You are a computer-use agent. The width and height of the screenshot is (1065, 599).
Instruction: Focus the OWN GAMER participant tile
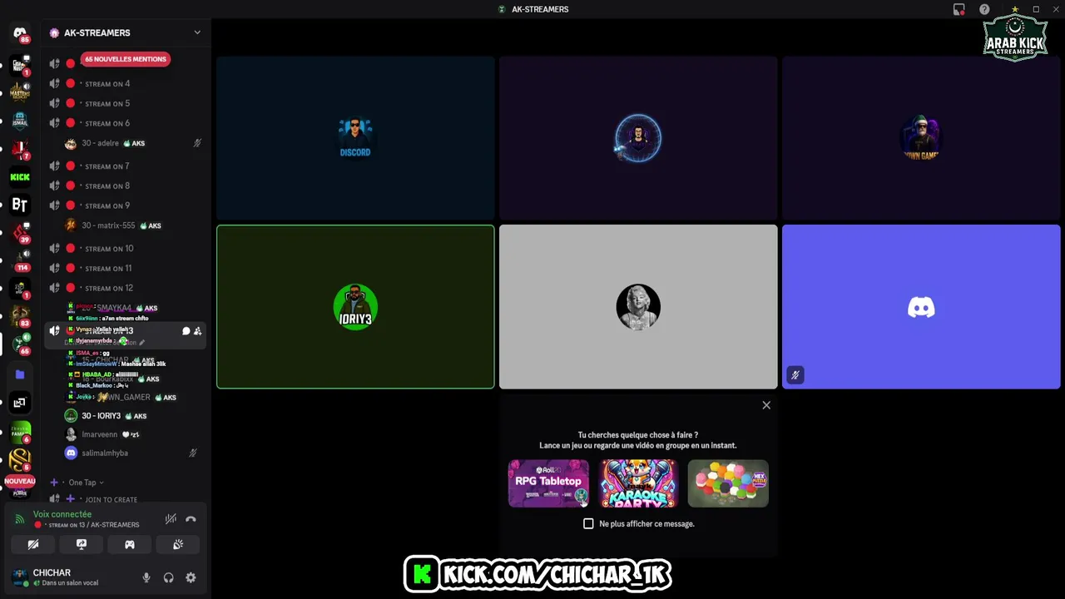[x=921, y=138]
